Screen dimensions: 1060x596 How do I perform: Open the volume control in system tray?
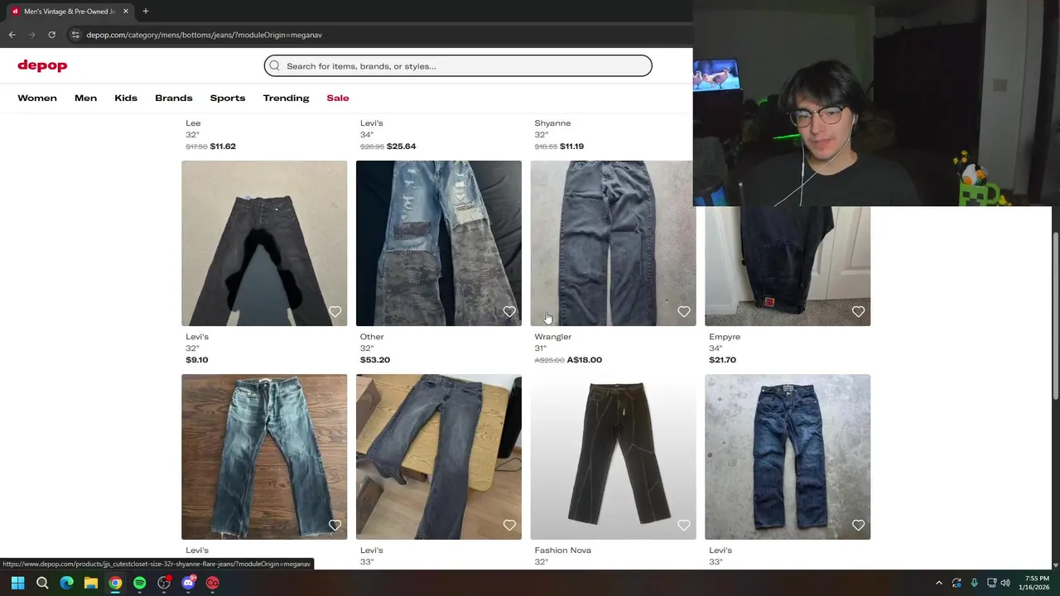1005,583
